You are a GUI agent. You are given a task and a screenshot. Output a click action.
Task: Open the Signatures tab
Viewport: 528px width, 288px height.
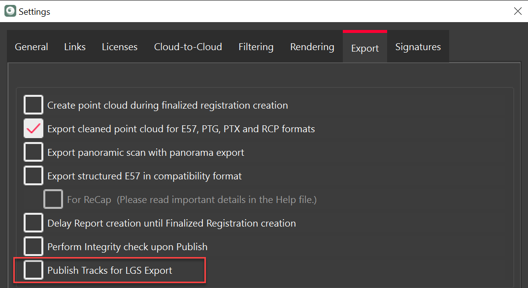pos(418,47)
